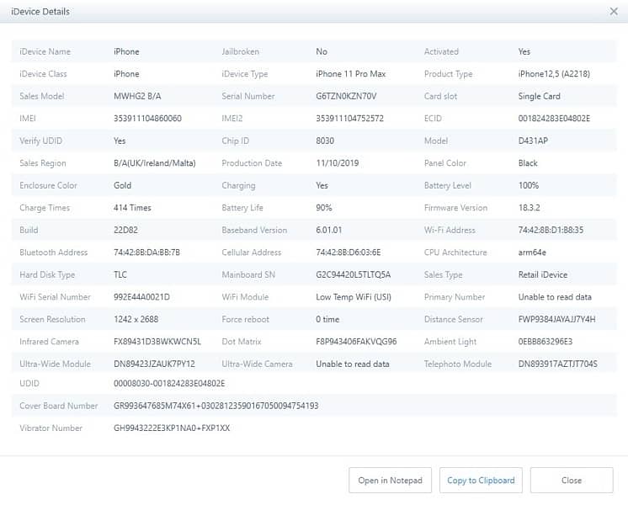Click the Serial Number label

[x=247, y=96]
